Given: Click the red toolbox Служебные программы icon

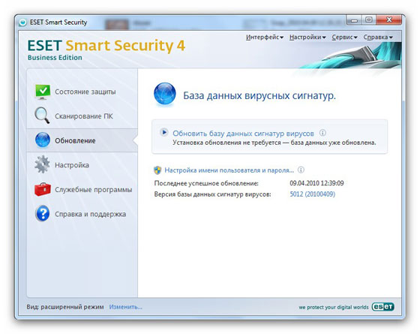Looking at the screenshot, I should (43, 189).
